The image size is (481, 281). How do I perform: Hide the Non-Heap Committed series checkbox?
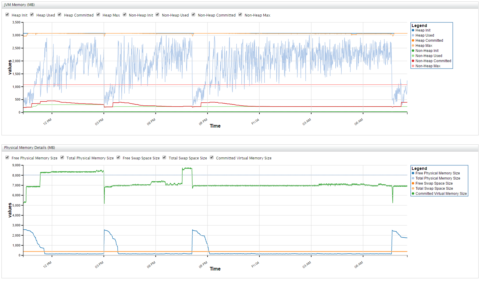(x=193, y=15)
